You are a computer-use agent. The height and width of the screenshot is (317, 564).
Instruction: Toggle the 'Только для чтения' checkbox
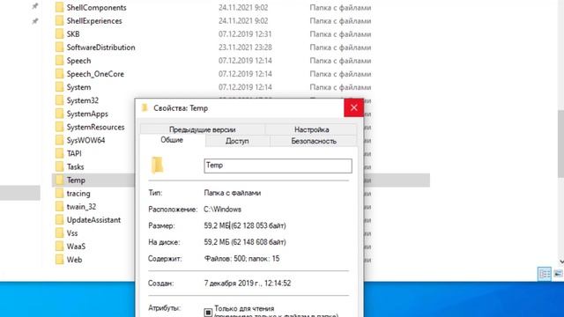[208, 313]
